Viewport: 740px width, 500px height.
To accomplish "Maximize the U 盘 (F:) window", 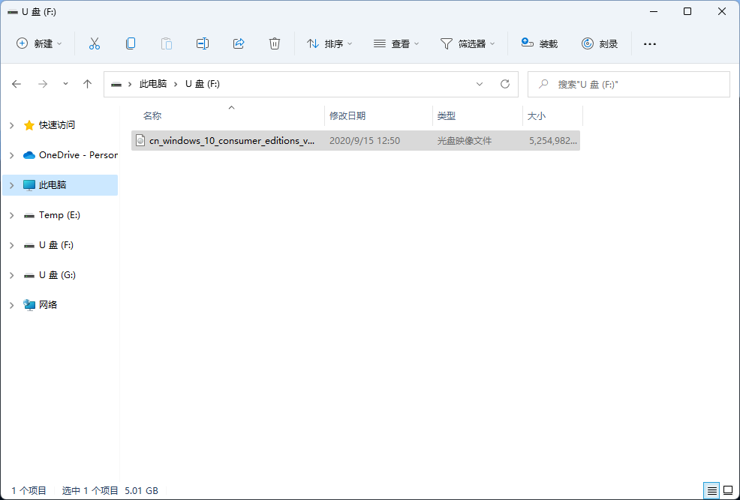I will click(x=687, y=11).
